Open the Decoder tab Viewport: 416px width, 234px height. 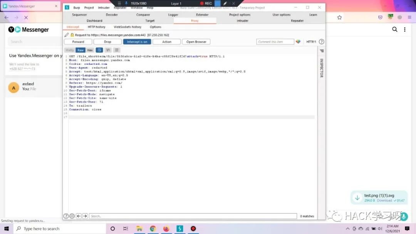[112, 15]
